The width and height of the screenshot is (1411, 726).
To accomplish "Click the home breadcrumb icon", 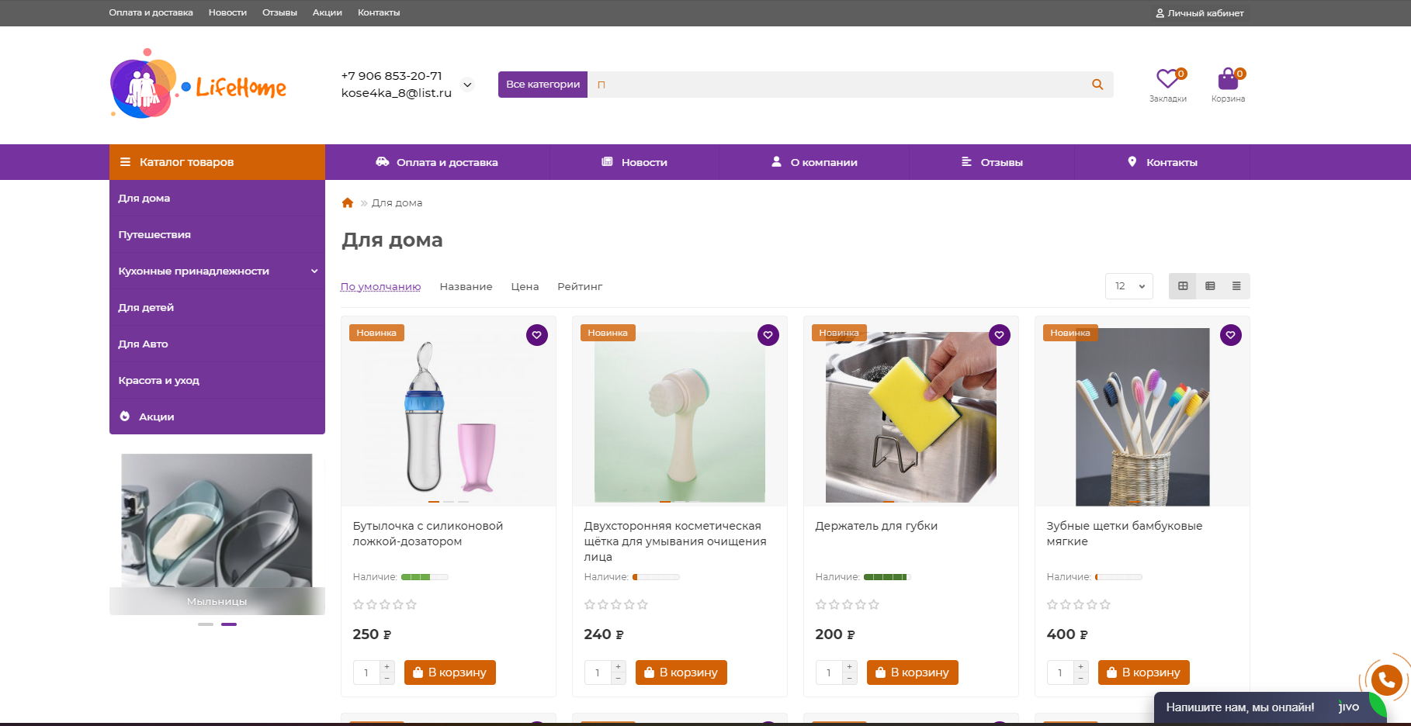I will [348, 203].
